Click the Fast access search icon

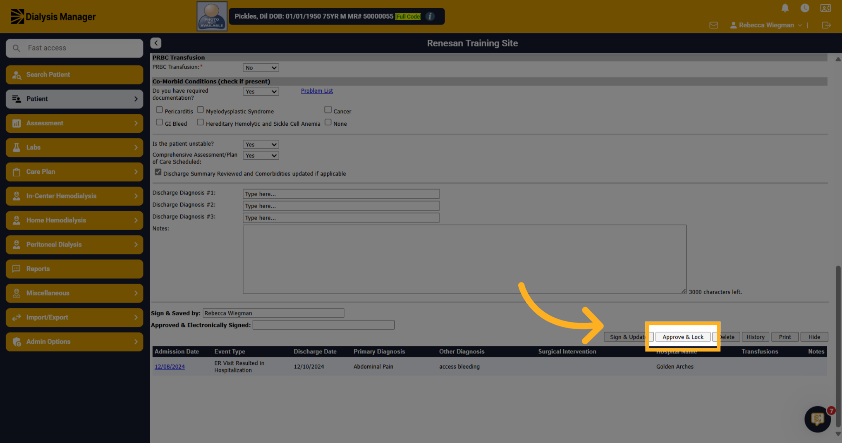16,48
